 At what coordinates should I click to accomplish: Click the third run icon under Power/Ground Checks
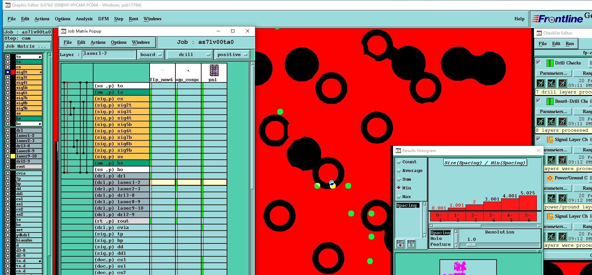tap(562, 198)
